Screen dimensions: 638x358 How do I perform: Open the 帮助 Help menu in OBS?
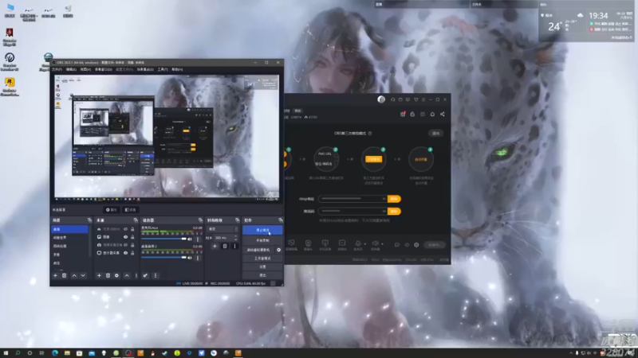[177, 69]
